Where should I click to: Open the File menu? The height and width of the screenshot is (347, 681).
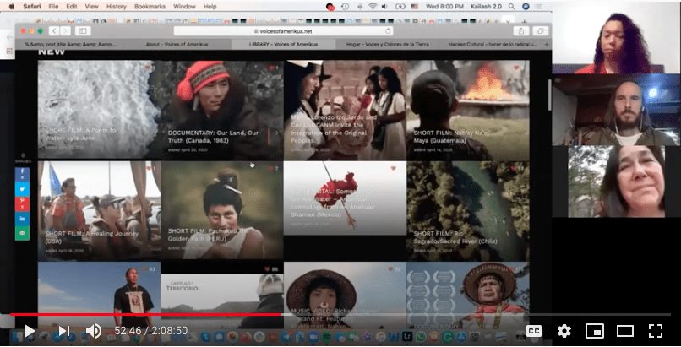pyautogui.click(x=53, y=7)
